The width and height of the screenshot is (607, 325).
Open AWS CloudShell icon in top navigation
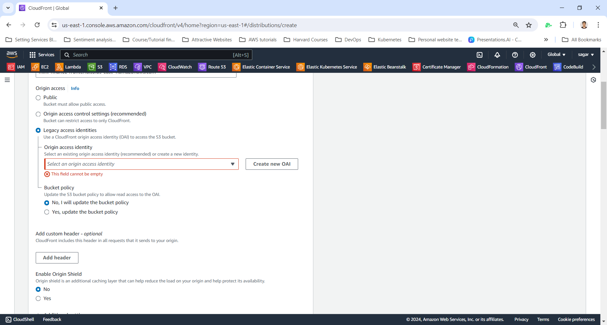coord(480,55)
